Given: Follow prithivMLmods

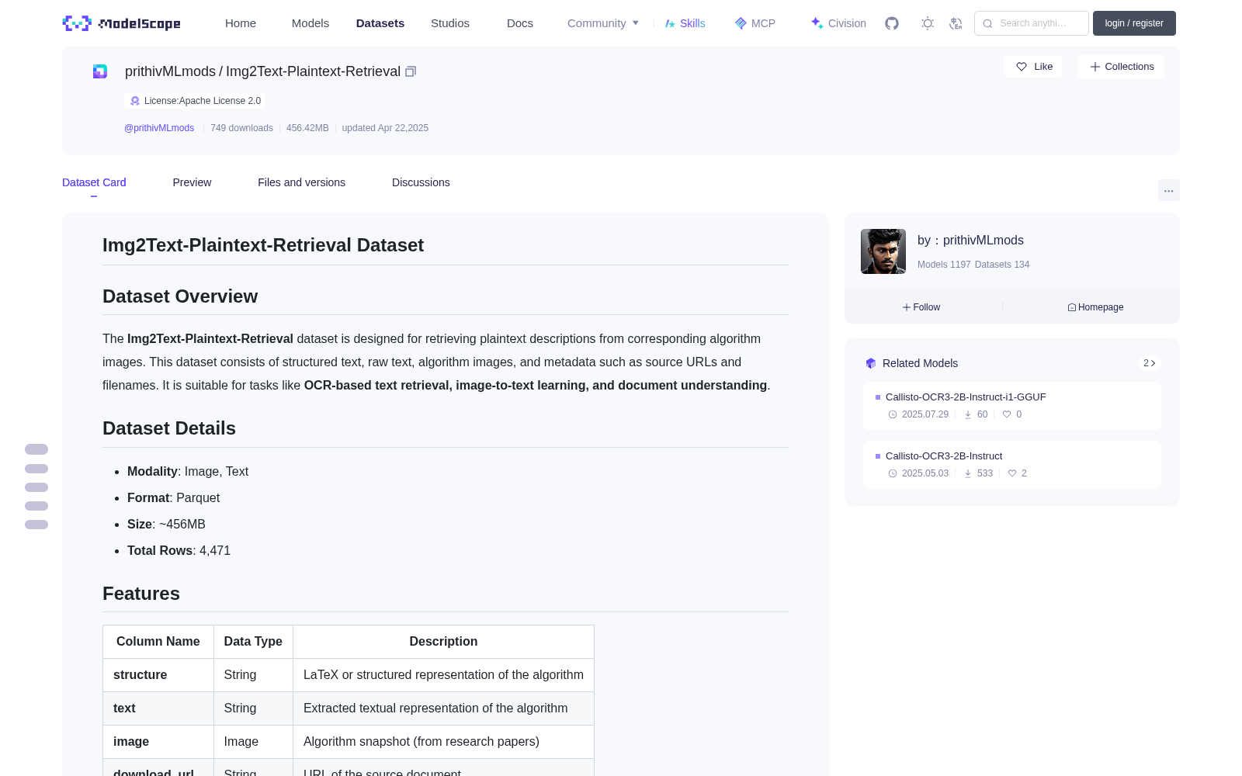Looking at the screenshot, I should click(921, 307).
